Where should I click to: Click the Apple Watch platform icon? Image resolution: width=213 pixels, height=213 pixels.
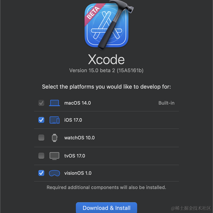(x=55, y=138)
